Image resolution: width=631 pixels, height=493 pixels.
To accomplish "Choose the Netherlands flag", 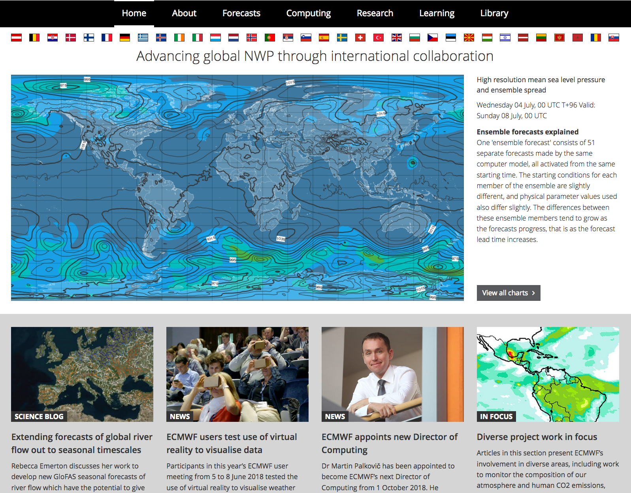I will point(234,38).
